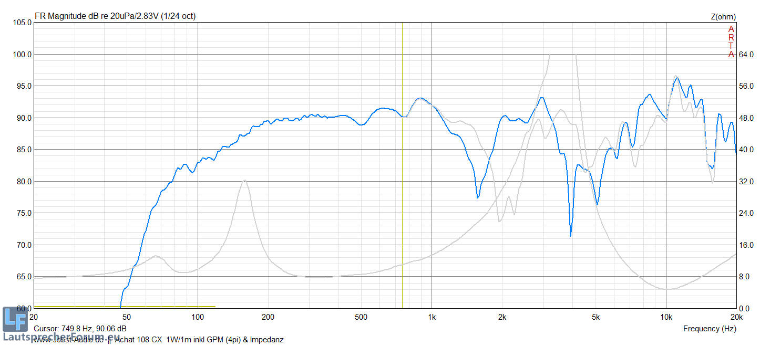Click the 64.0 ohm right axis label
Image resolution: width=770 pixels, height=346 pixels.
[747, 55]
